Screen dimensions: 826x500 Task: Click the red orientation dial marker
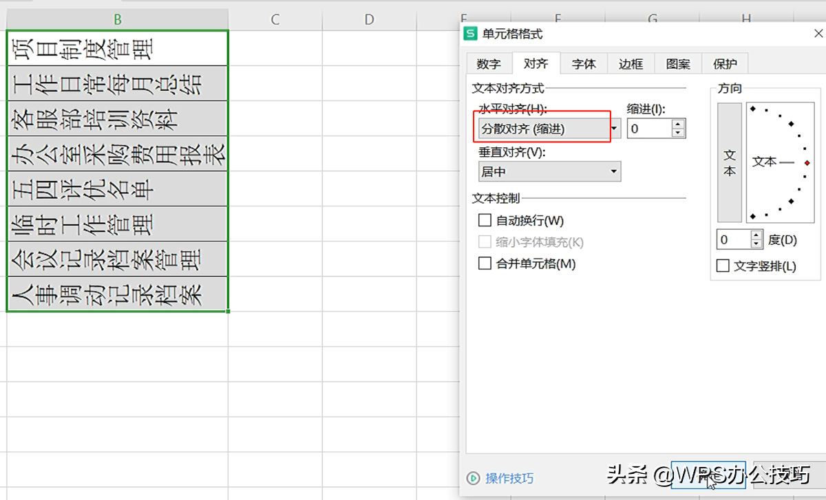click(x=807, y=163)
